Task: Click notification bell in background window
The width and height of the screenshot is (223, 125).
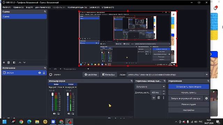Action: (215, 8)
